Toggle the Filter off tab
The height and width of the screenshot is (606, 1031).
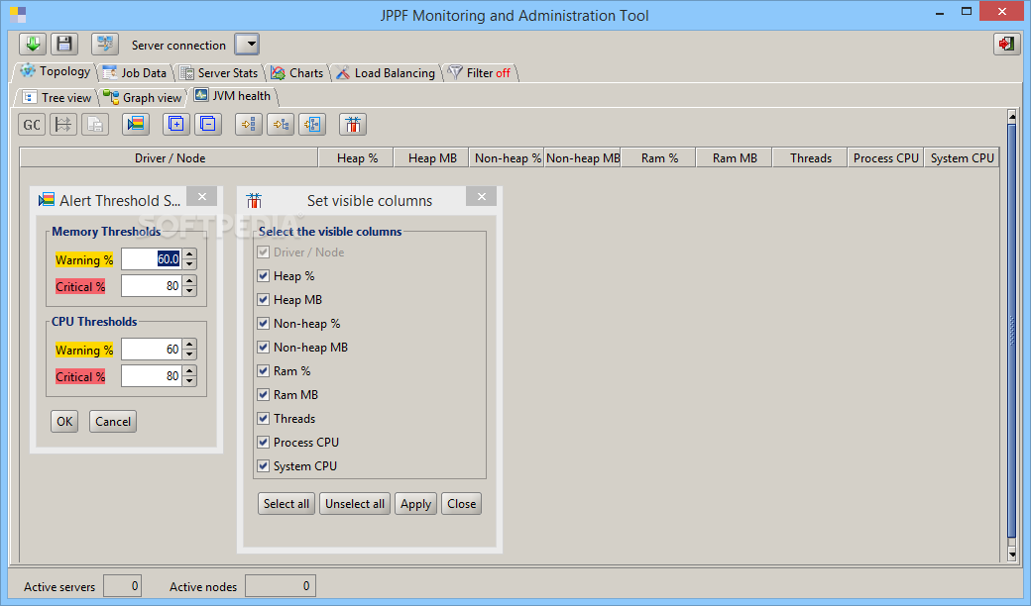(x=480, y=73)
